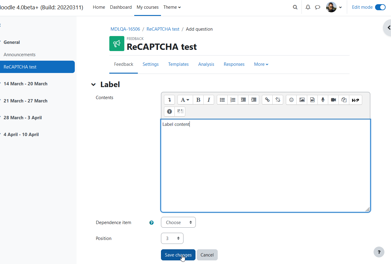Run the accessibility checker
The height and width of the screenshot is (264, 391).
pos(169,111)
